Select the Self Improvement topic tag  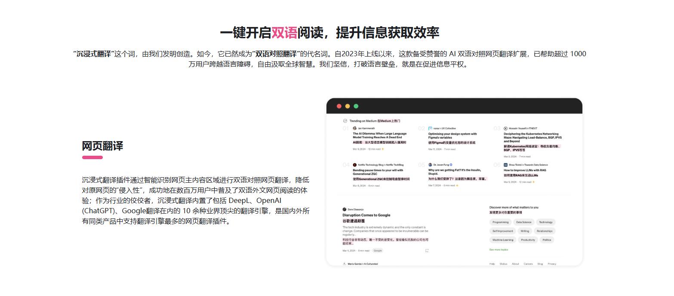pyautogui.click(x=503, y=231)
